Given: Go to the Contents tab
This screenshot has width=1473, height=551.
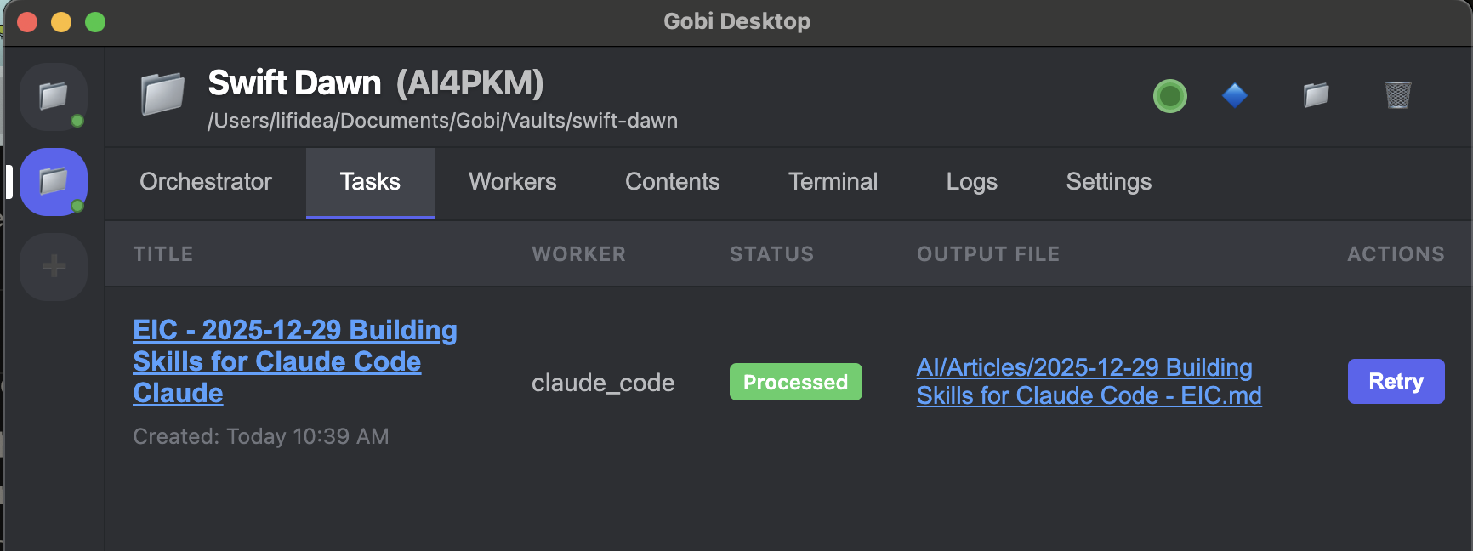Looking at the screenshot, I should [x=672, y=182].
